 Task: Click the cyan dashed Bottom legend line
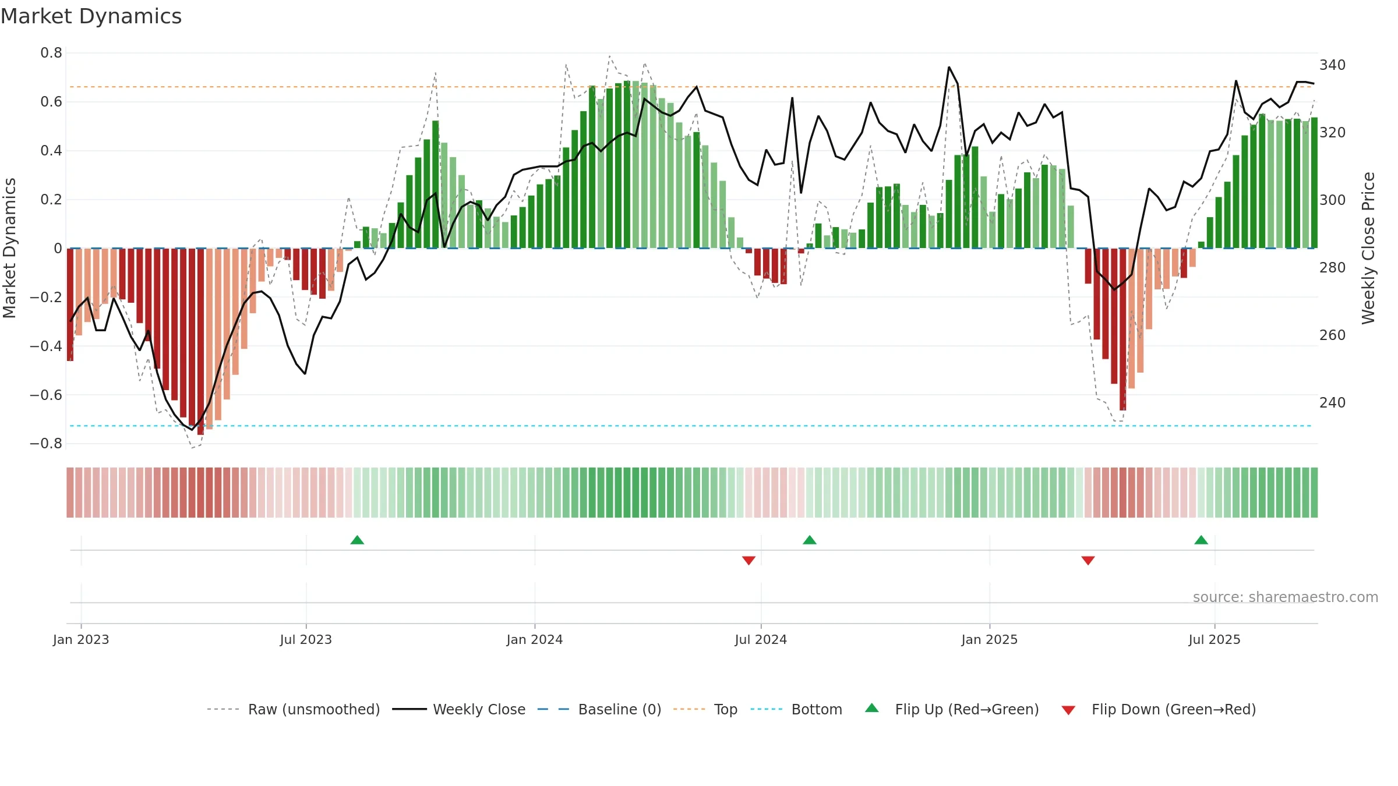pos(767,709)
